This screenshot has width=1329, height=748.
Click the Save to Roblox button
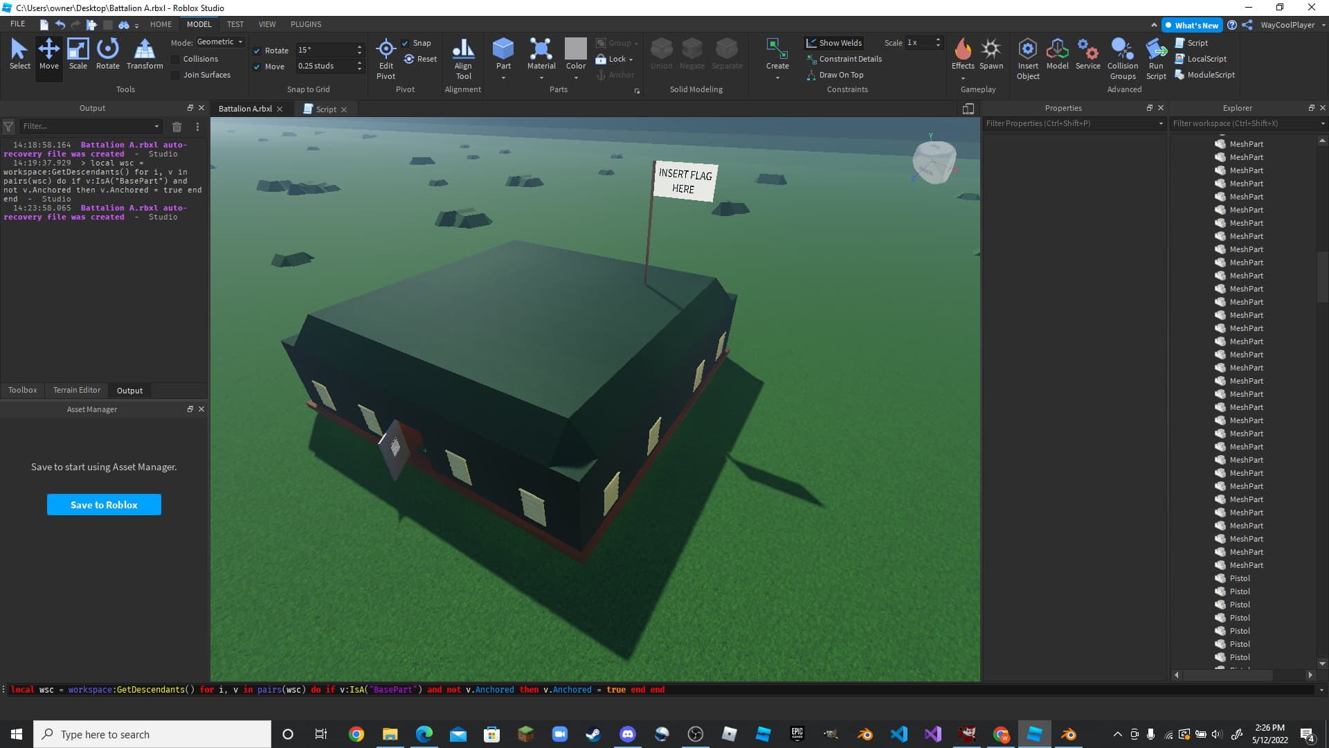pos(104,505)
